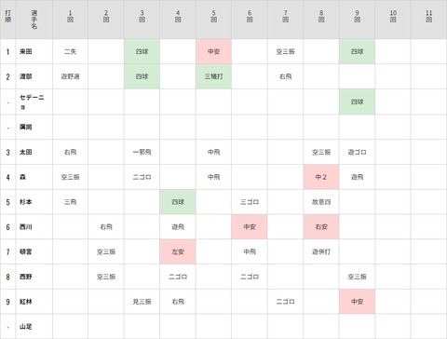Image resolution: width=447 pixels, height=339 pixels.
Task: Select the 右安 cell for 西川
Action: click(321, 227)
